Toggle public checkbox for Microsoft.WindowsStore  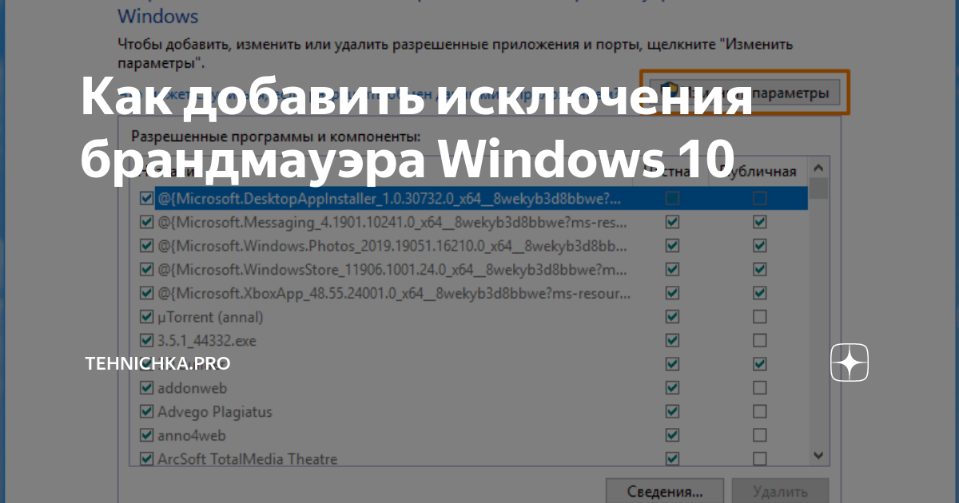(x=759, y=269)
